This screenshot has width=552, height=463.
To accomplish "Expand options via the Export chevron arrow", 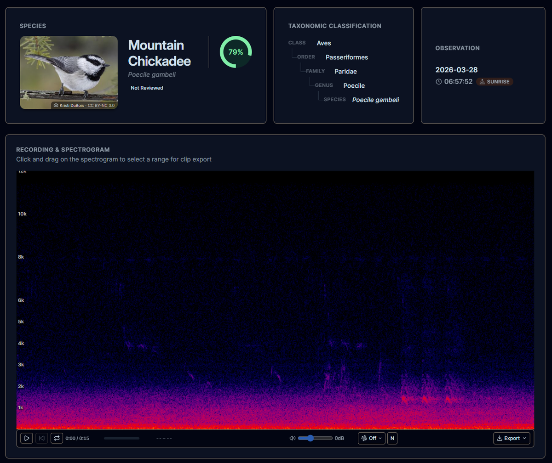I will 525,438.
